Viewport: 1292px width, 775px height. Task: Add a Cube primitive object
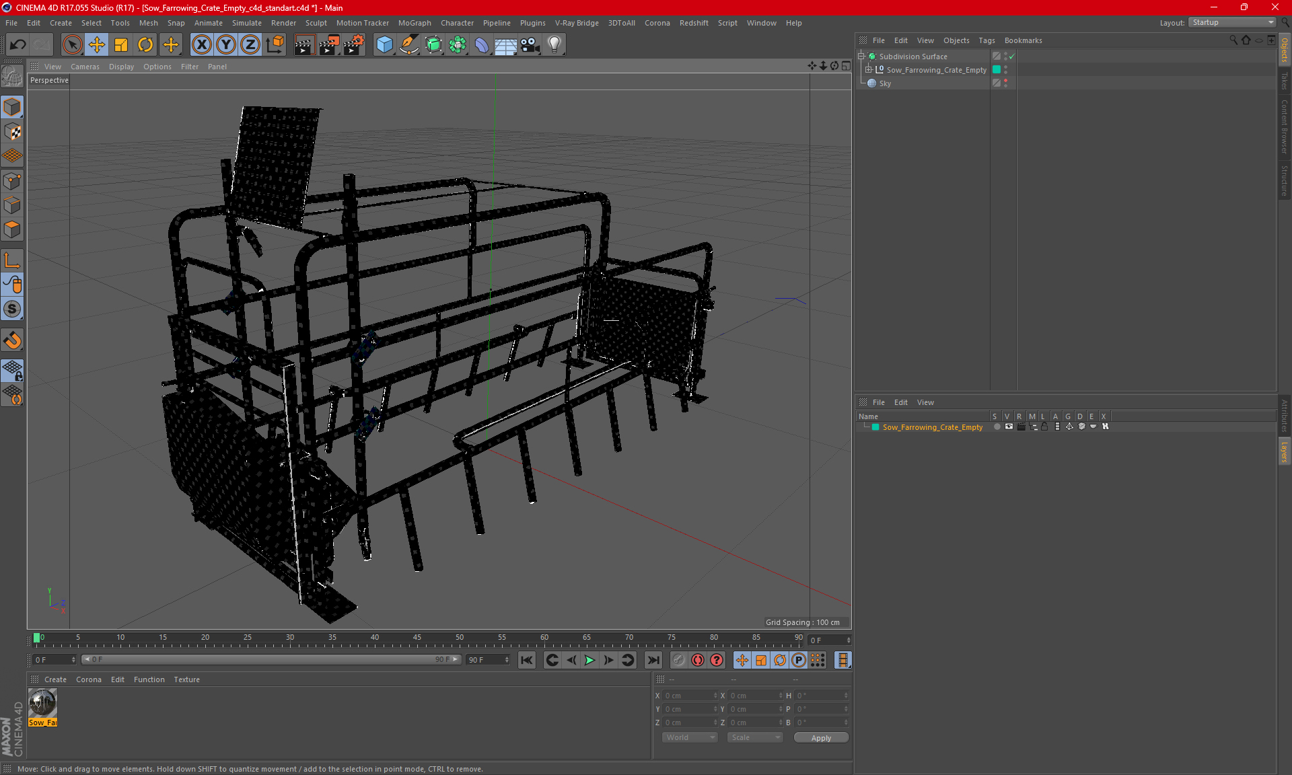click(384, 44)
